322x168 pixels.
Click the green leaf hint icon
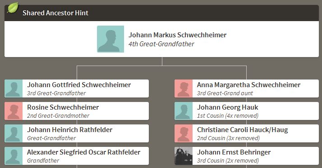pos(13,8)
